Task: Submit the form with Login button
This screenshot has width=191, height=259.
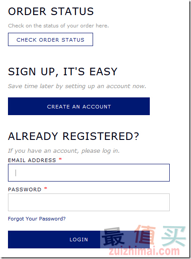Action: click(x=79, y=240)
